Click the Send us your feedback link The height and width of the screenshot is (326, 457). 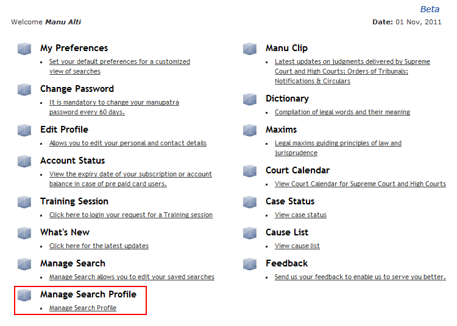360,277
